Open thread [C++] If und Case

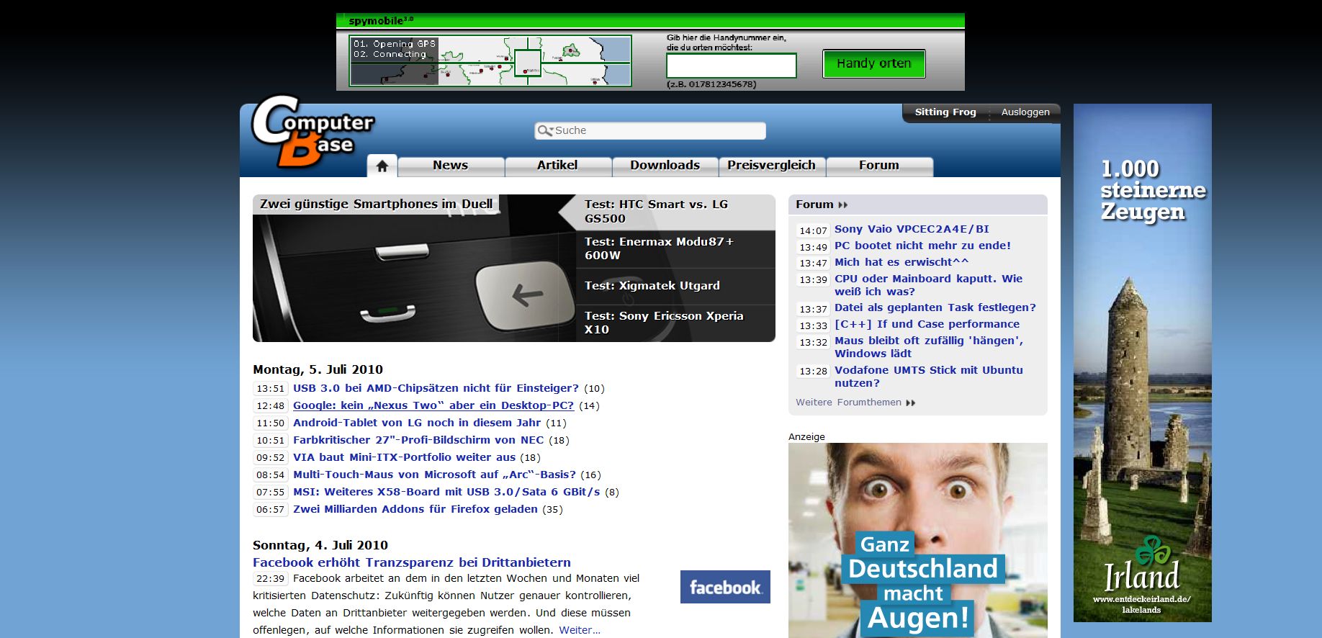pyautogui.click(x=927, y=324)
